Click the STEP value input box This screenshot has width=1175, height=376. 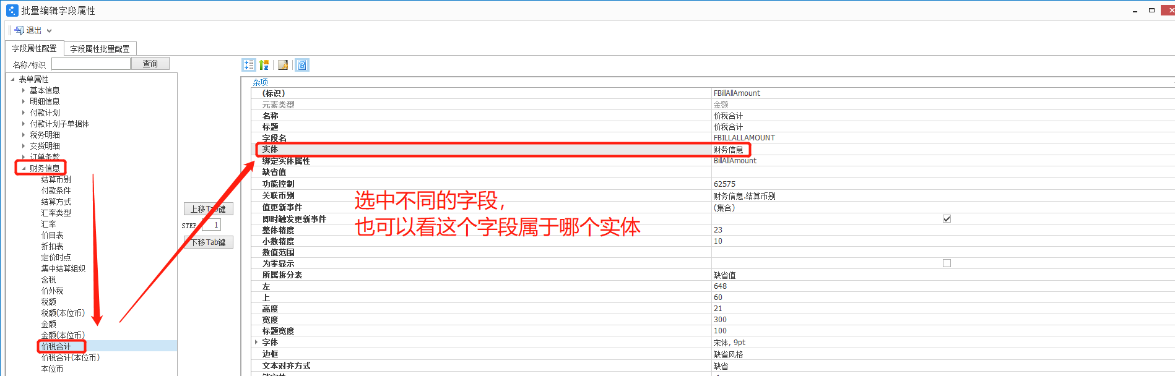click(211, 225)
